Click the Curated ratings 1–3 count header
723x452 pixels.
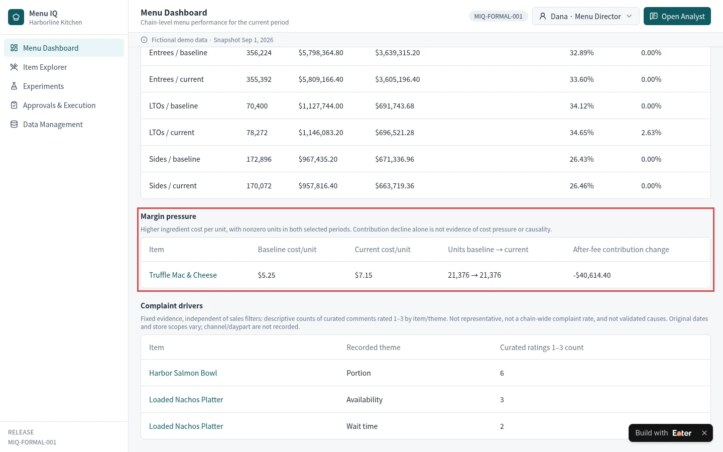click(542, 348)
